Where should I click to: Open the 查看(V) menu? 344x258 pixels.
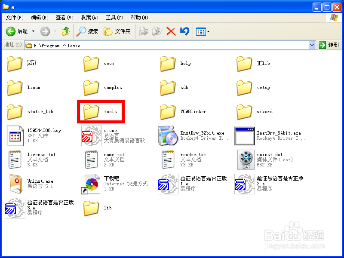click(64, 18)
